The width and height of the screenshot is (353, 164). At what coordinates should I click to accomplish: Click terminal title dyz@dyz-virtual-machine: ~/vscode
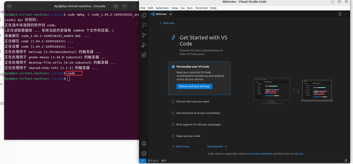pyautogui.click(x=80, y=6)
